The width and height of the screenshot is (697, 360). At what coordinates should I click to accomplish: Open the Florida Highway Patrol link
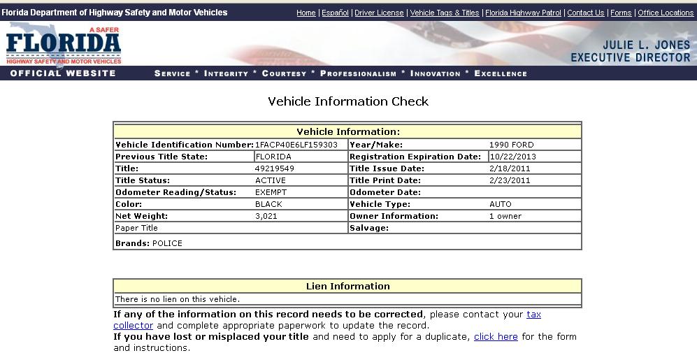pyautogui.click(x=523, y=13)
